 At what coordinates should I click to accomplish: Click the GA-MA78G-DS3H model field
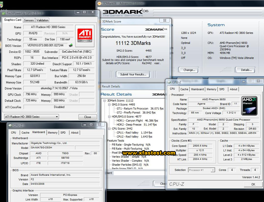tap(52, 148)
